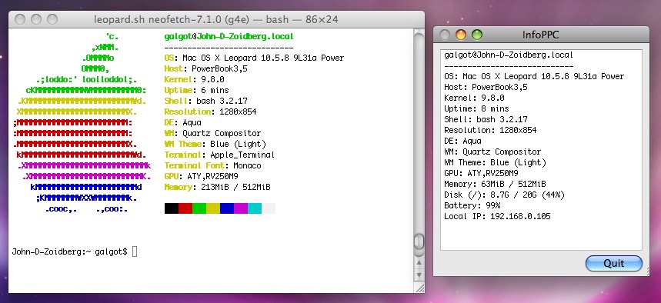Image resolution: width=661 pixels, height=303 pixels.
Task: Click 'DE: Aqua' line in Terminal
Action: click(x=183, y=122)
